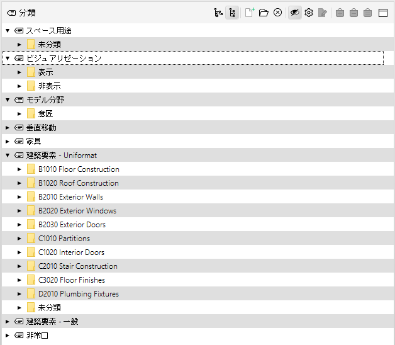Click the window panel icon at toolbar end

tap(383, 13)
